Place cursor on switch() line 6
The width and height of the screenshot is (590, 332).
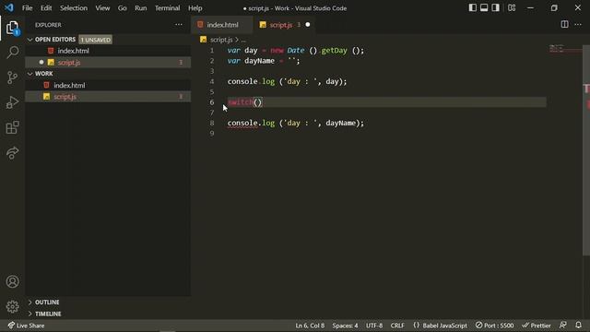point(245,102)
